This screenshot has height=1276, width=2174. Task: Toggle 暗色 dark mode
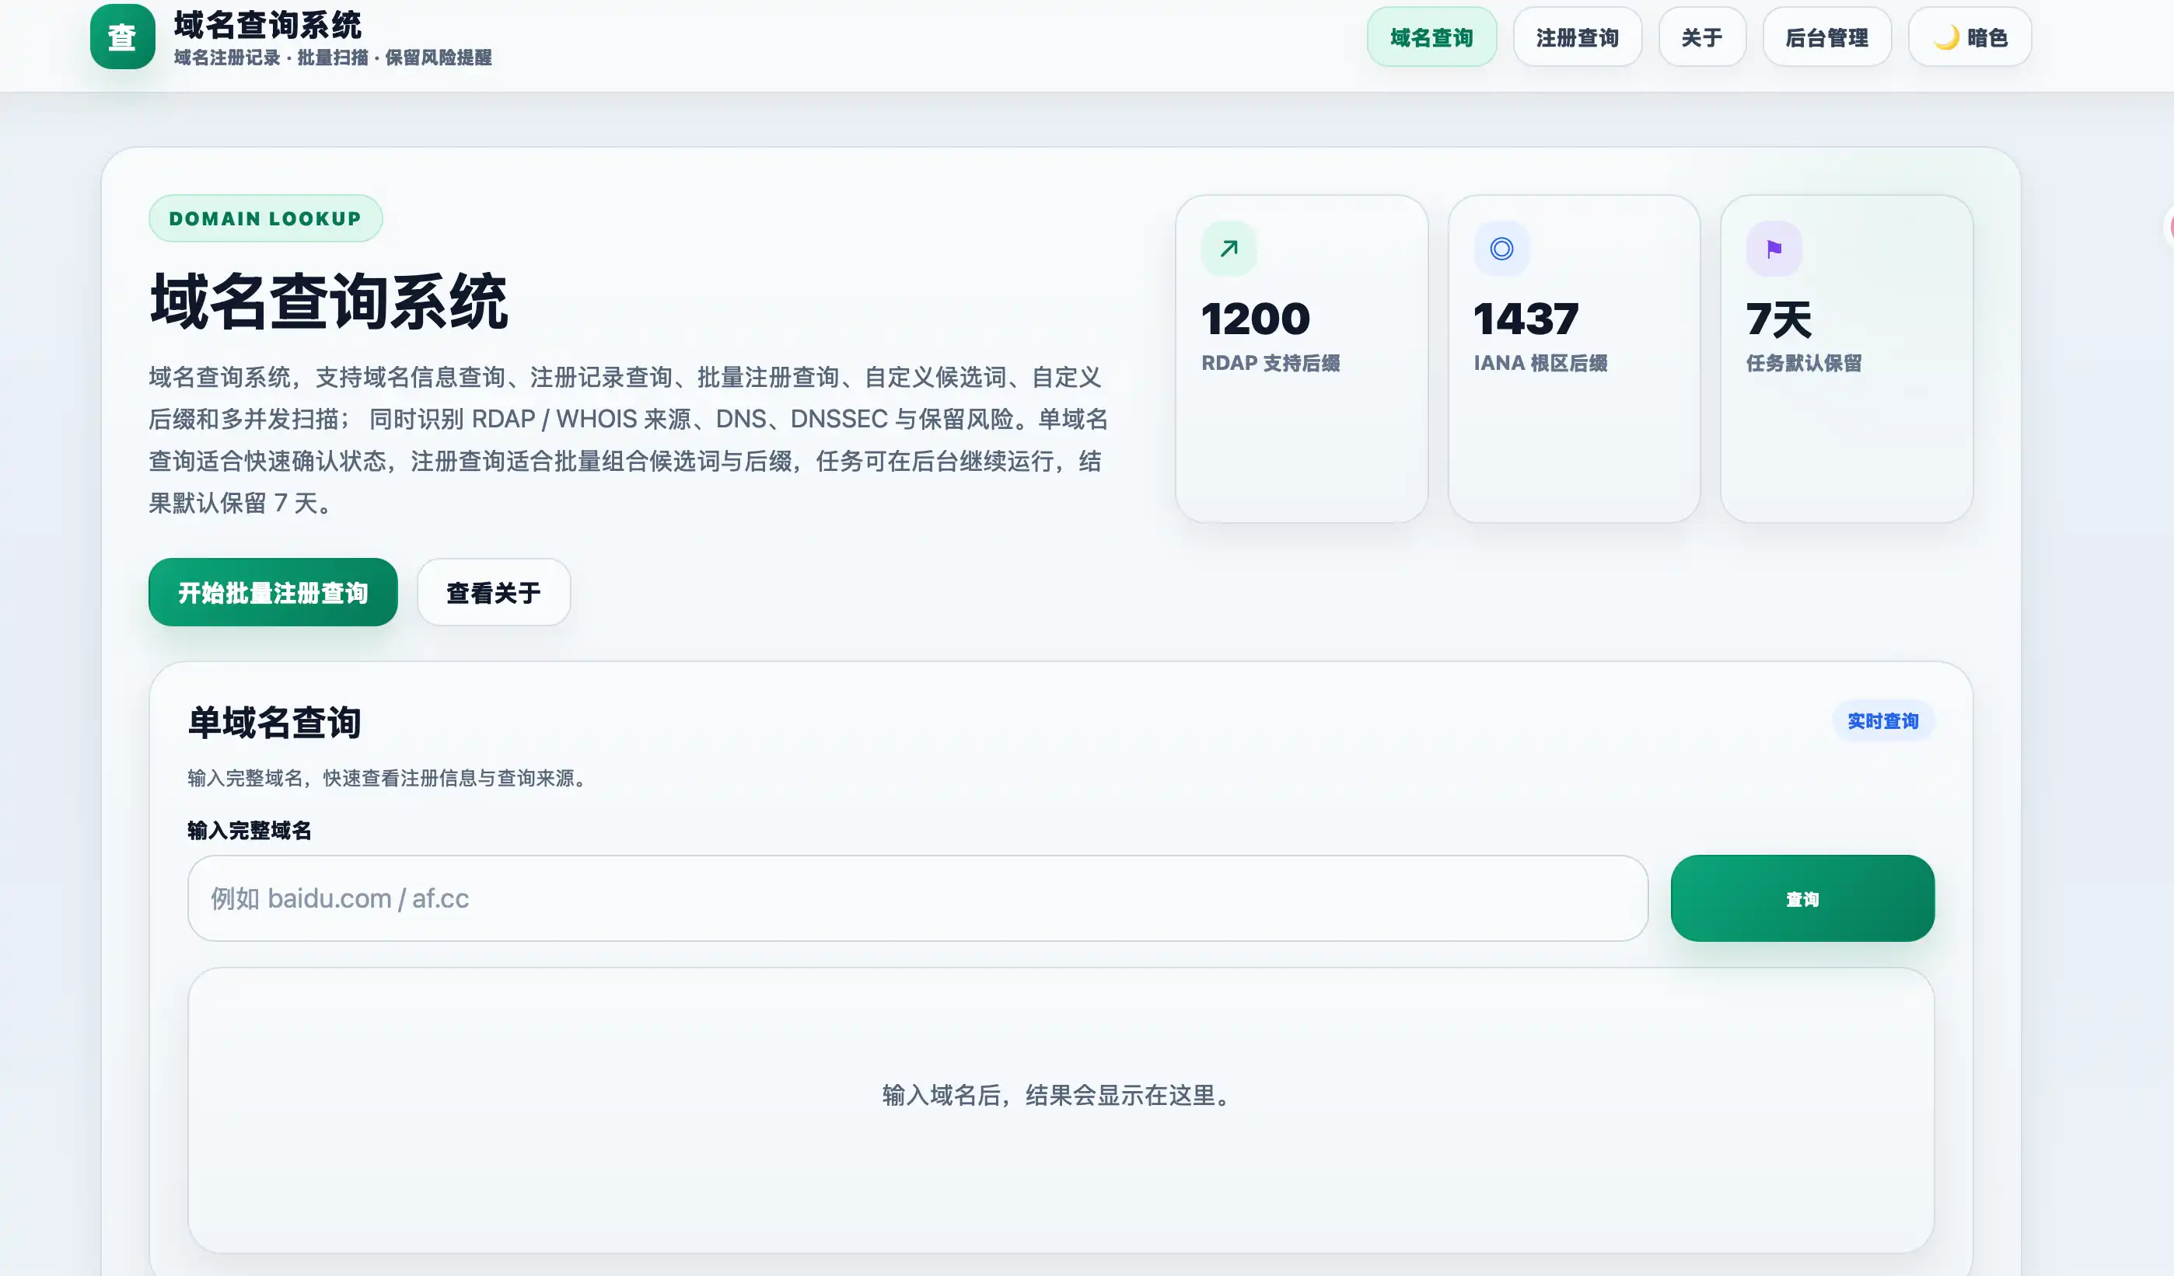click(1970, 37)
